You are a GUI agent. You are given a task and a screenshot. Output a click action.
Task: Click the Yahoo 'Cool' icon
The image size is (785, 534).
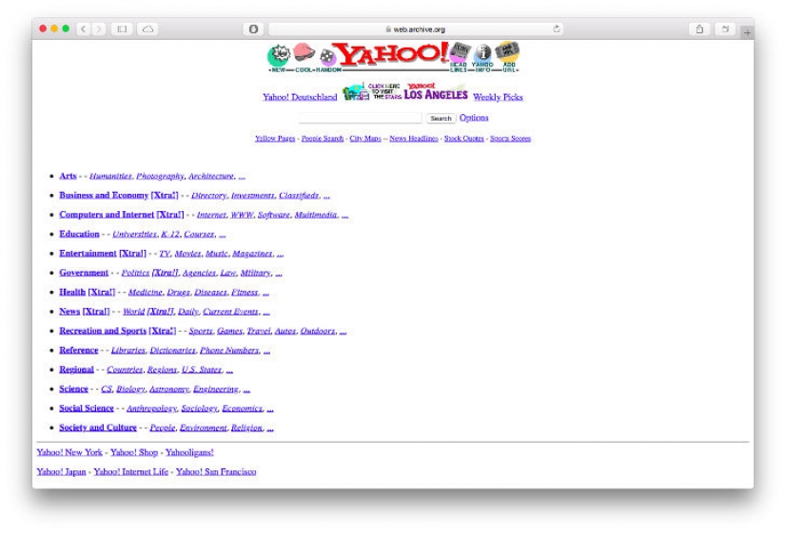coord(304,54)
